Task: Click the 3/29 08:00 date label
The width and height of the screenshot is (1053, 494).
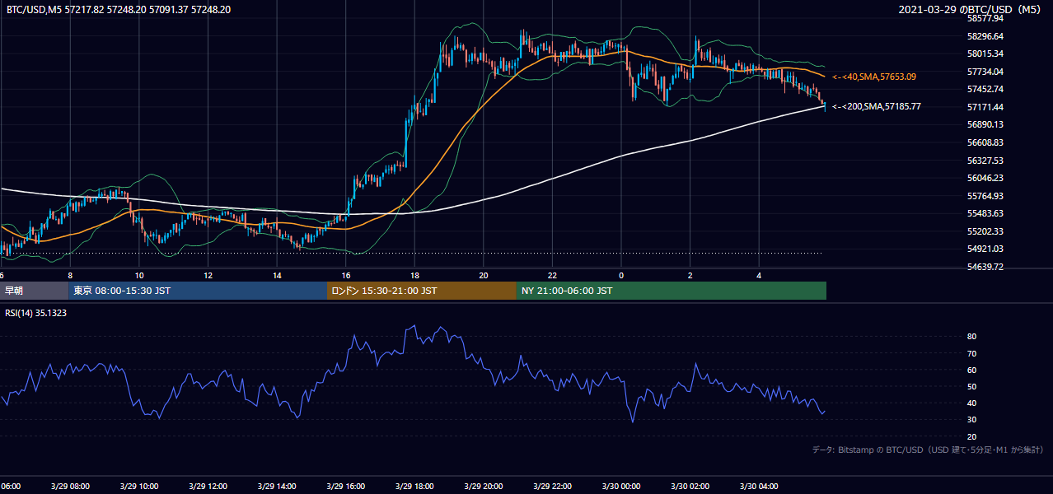Action: click(x=70, y=487)
